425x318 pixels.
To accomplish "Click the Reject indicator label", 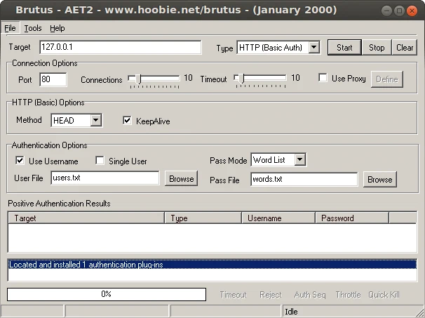I will pos(271,295).
